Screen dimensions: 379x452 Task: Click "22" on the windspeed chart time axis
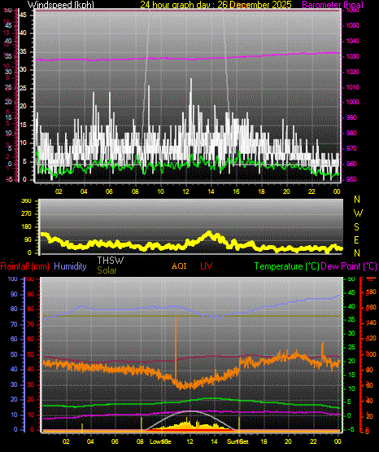tap(311, 191)
